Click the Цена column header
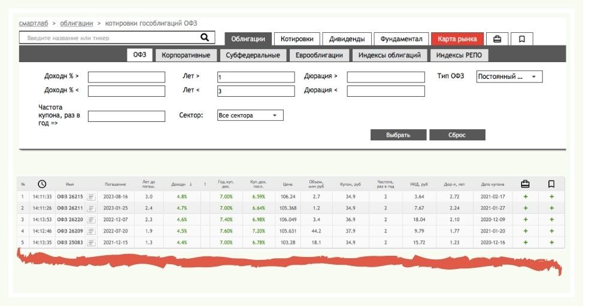The width and height of the screenshot is (613, 306). click(x=288, y=184)
